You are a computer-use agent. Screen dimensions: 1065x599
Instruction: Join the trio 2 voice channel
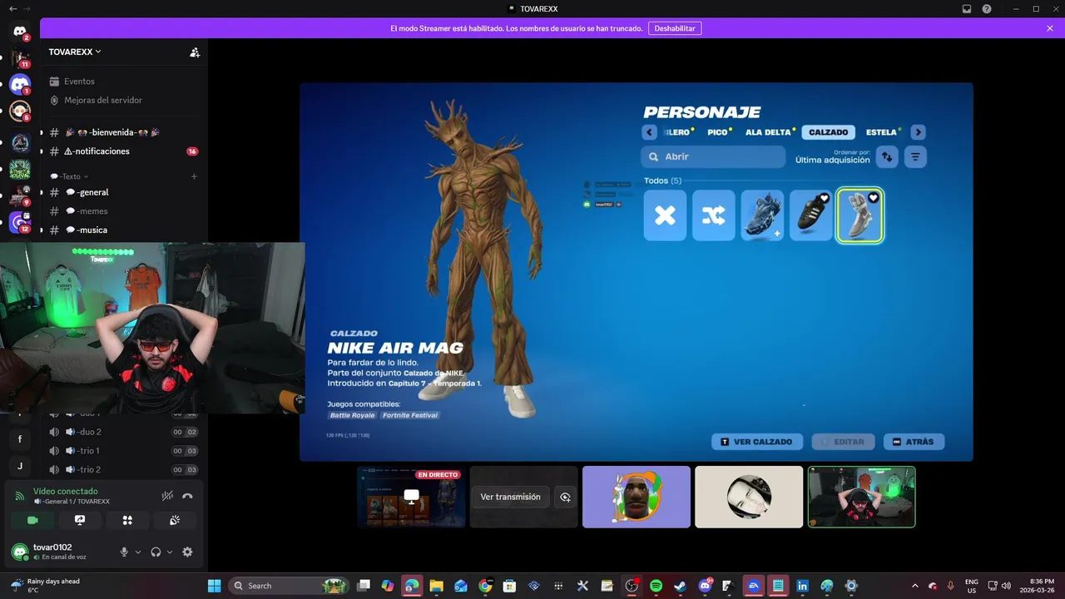124,469
